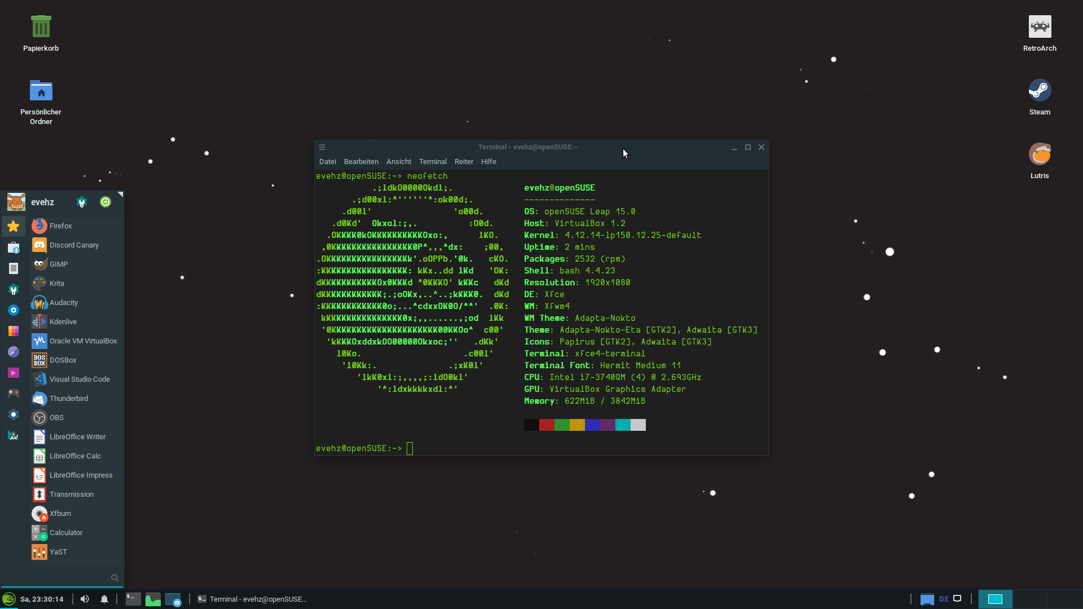Toggle notifications bell in taskbar
The width and height of the screenshot is (1083, 609).
point(104,599)
